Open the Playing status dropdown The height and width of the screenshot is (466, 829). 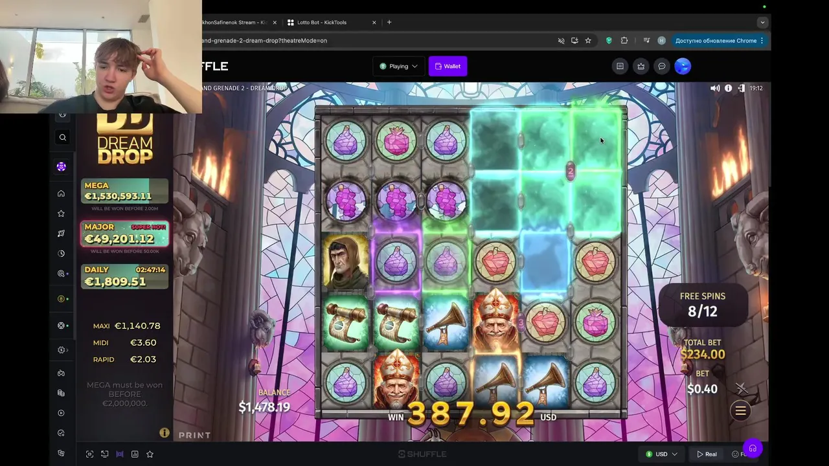[x=398, y=66]
